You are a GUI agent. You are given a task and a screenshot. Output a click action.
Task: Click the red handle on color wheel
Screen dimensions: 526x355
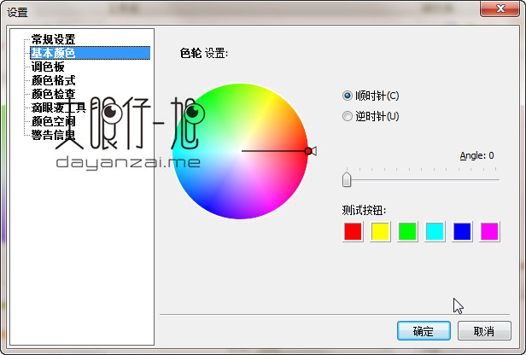[308, 151]
